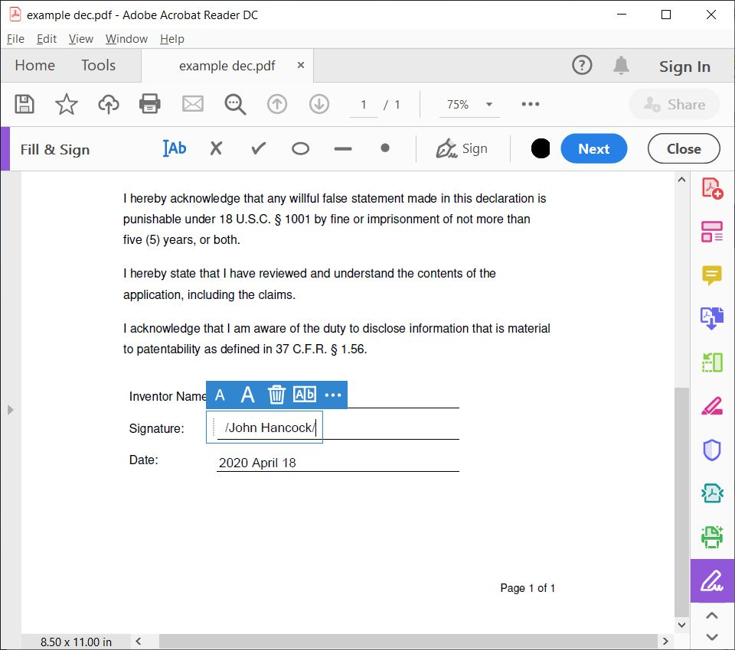
Task: Expand the left navigation pane arrow
Action: [11, 410]
